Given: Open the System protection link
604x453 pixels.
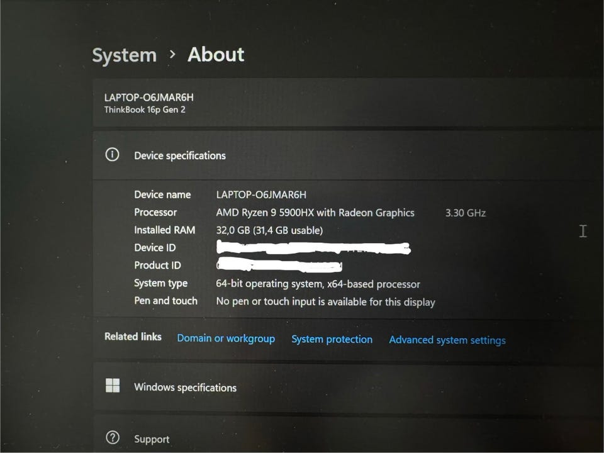Looking at the screenshot, I should coord(332,339).
